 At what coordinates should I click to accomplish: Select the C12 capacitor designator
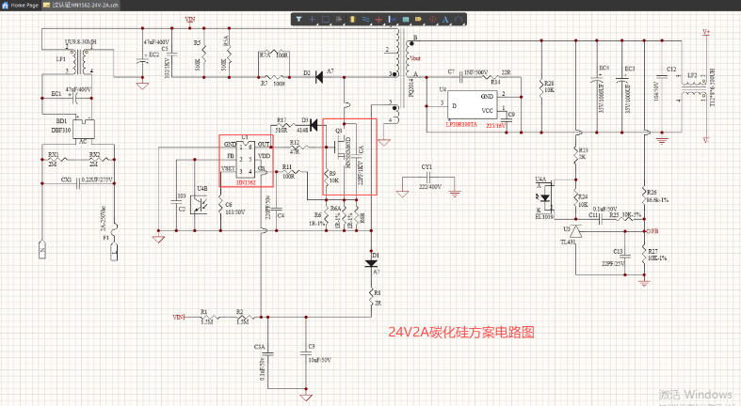click(671, 70)
